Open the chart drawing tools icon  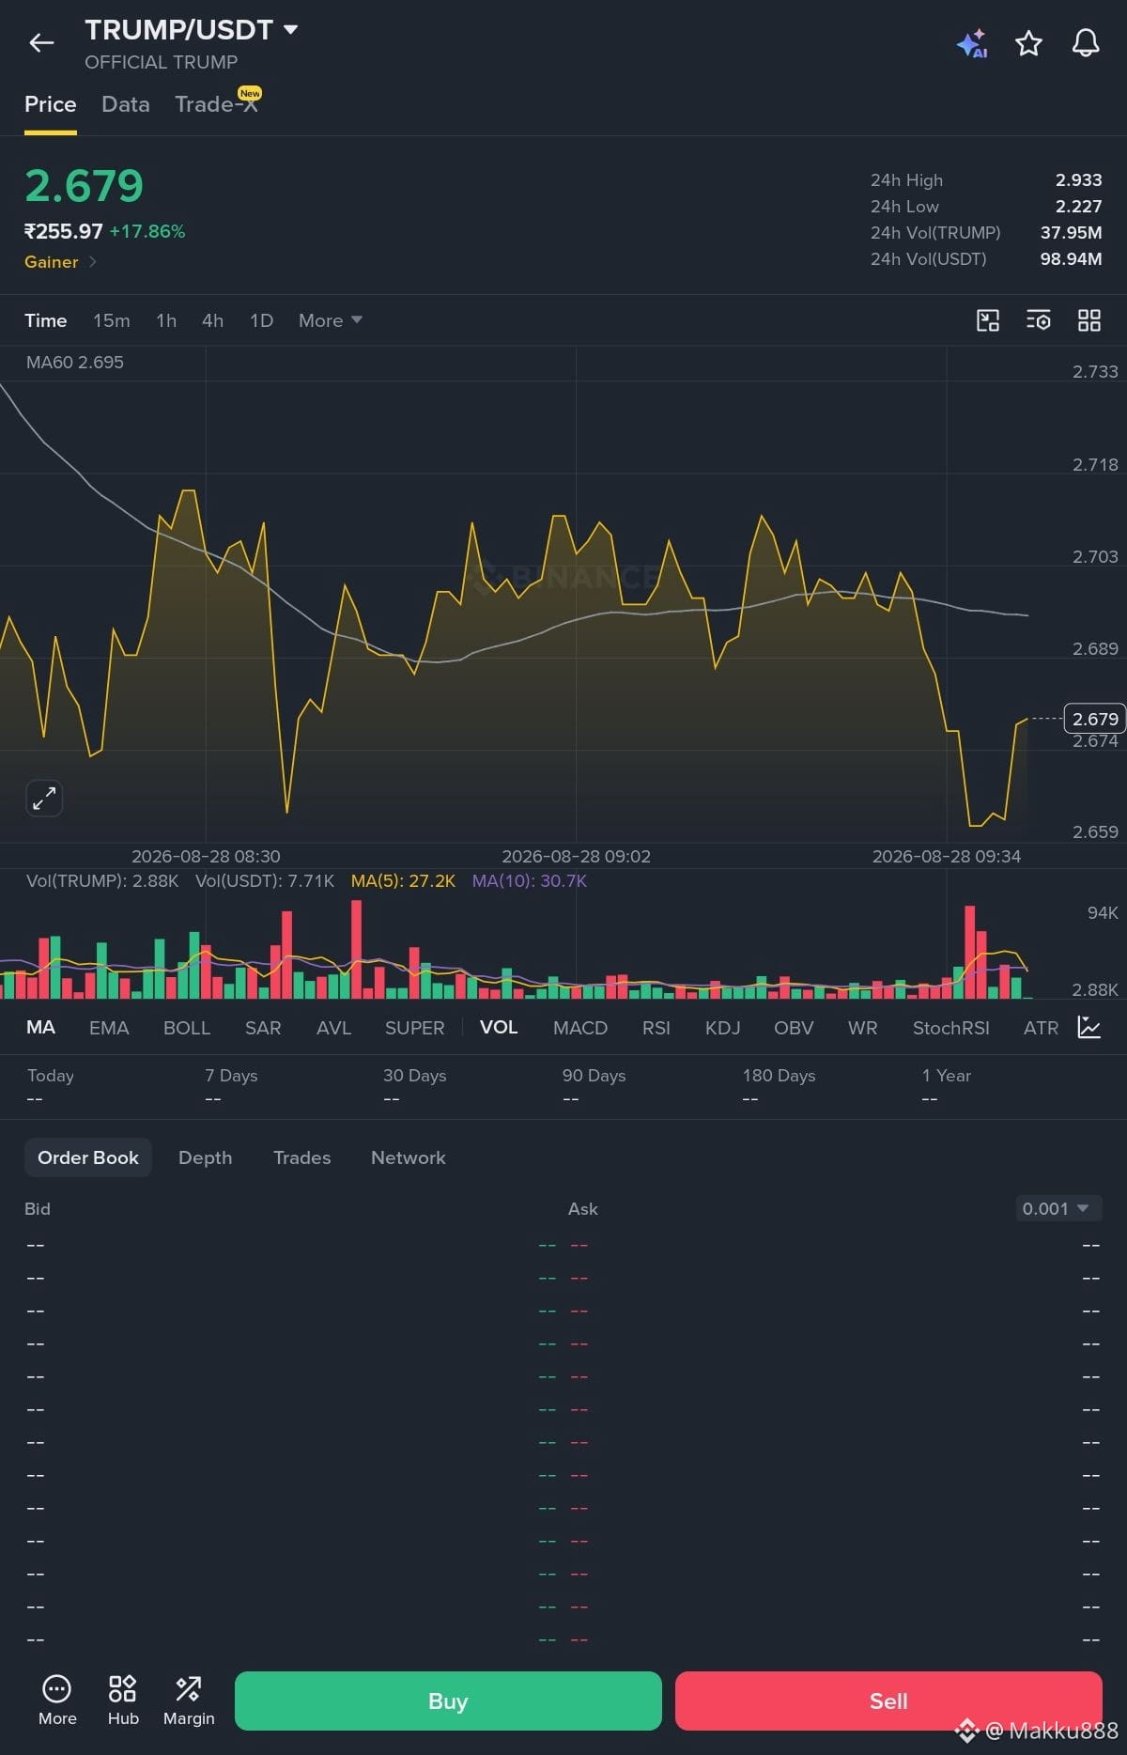(x=988, y=320)
